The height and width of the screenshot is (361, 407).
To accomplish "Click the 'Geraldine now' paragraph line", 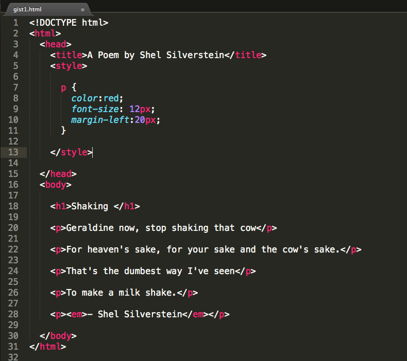I will click(x=163, y=228).
